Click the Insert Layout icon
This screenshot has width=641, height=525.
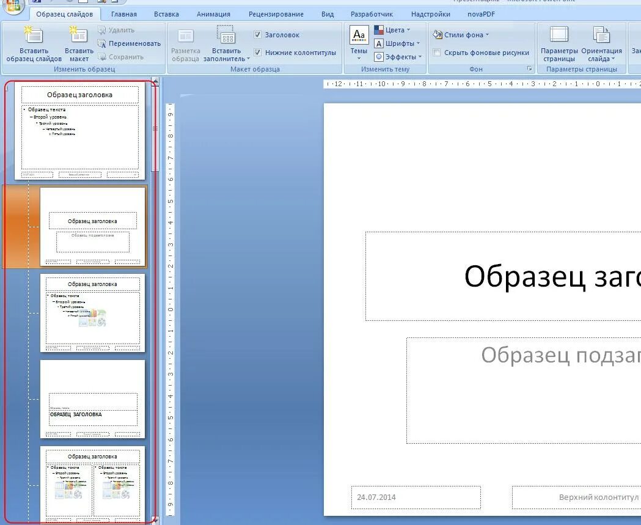coord(78,35)
